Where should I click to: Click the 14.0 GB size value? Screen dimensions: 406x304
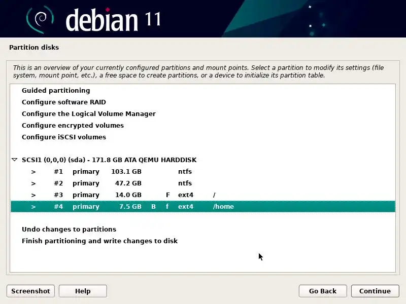(128, 195)
